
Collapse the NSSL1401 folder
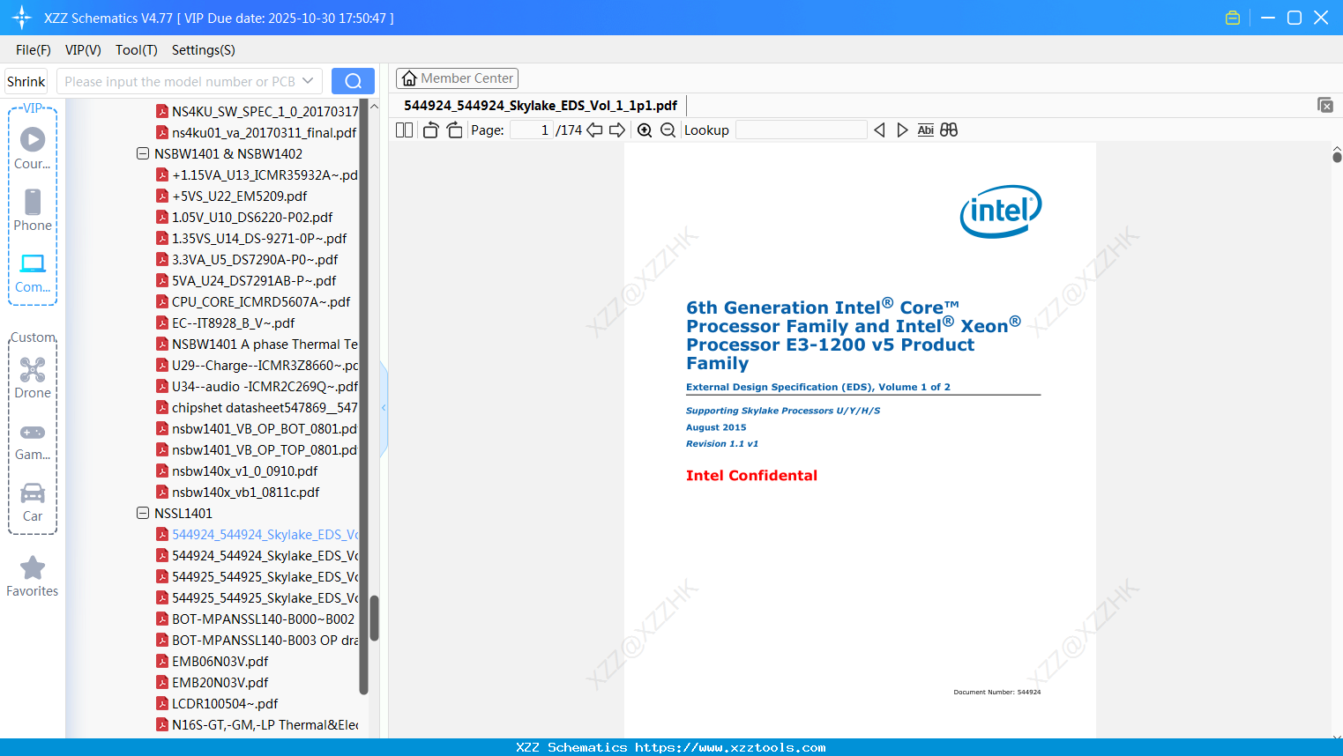coord(143,513)
